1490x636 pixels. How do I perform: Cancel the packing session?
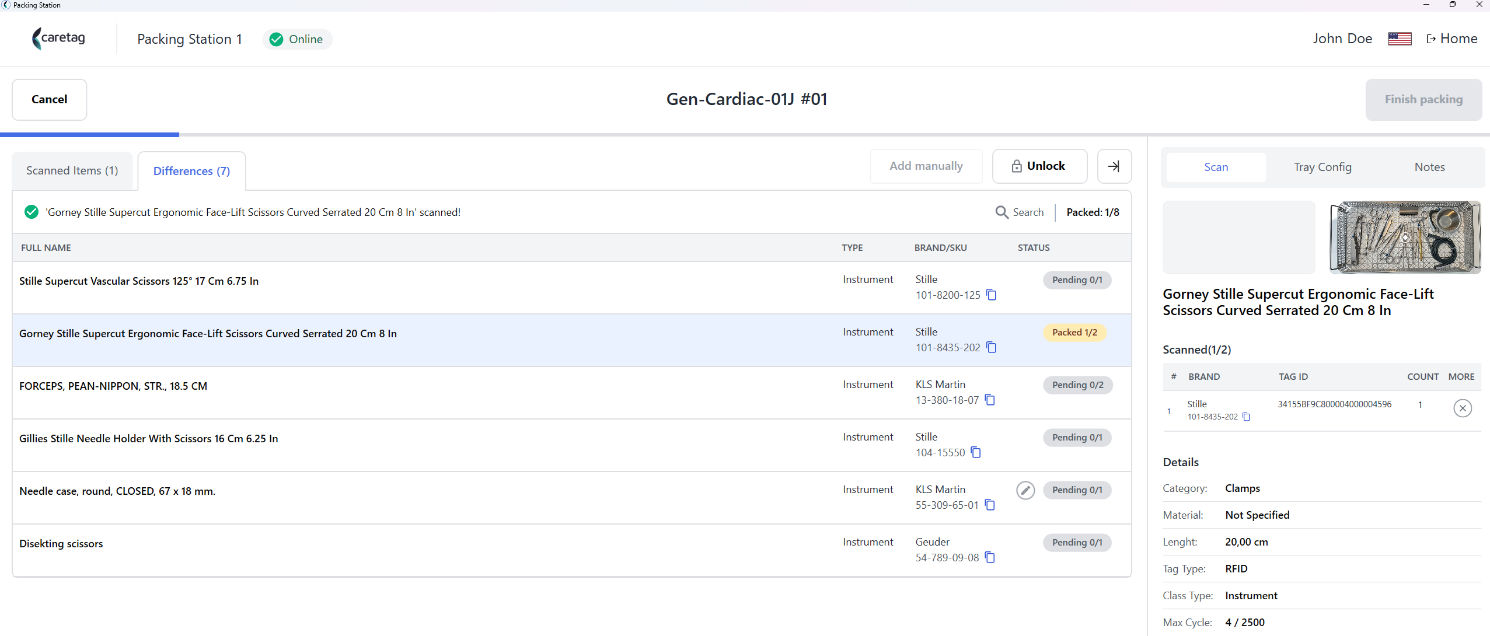[50, 100]
